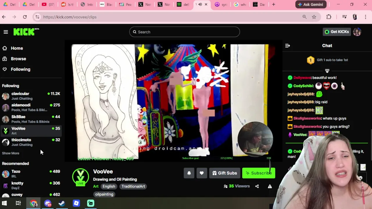Click Ask Gemini button
Image resolution: width=372 pixels, height=209 pixels.
pyautogui.click(x=311, y=4)
